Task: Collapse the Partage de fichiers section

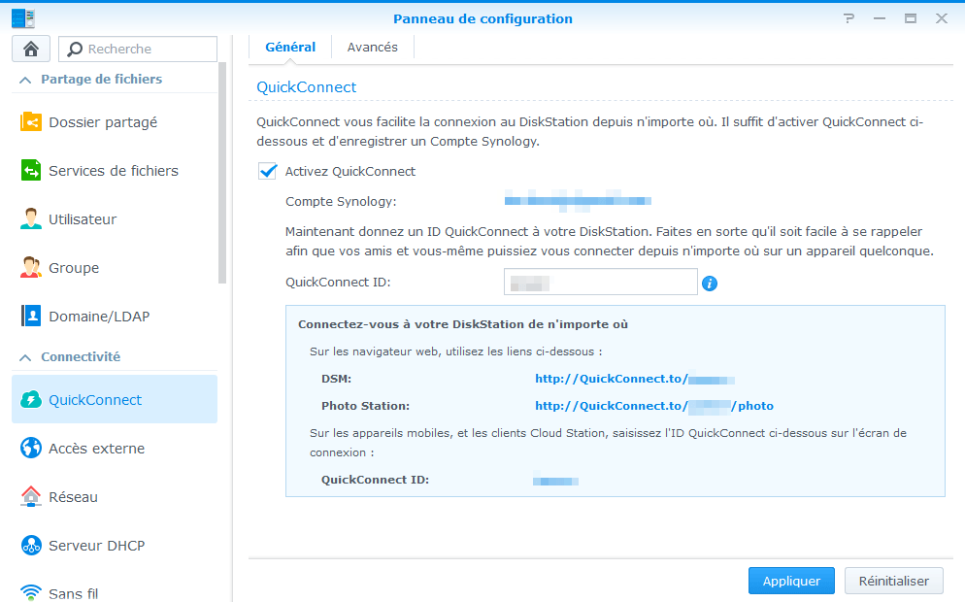Action: [25, 80]
